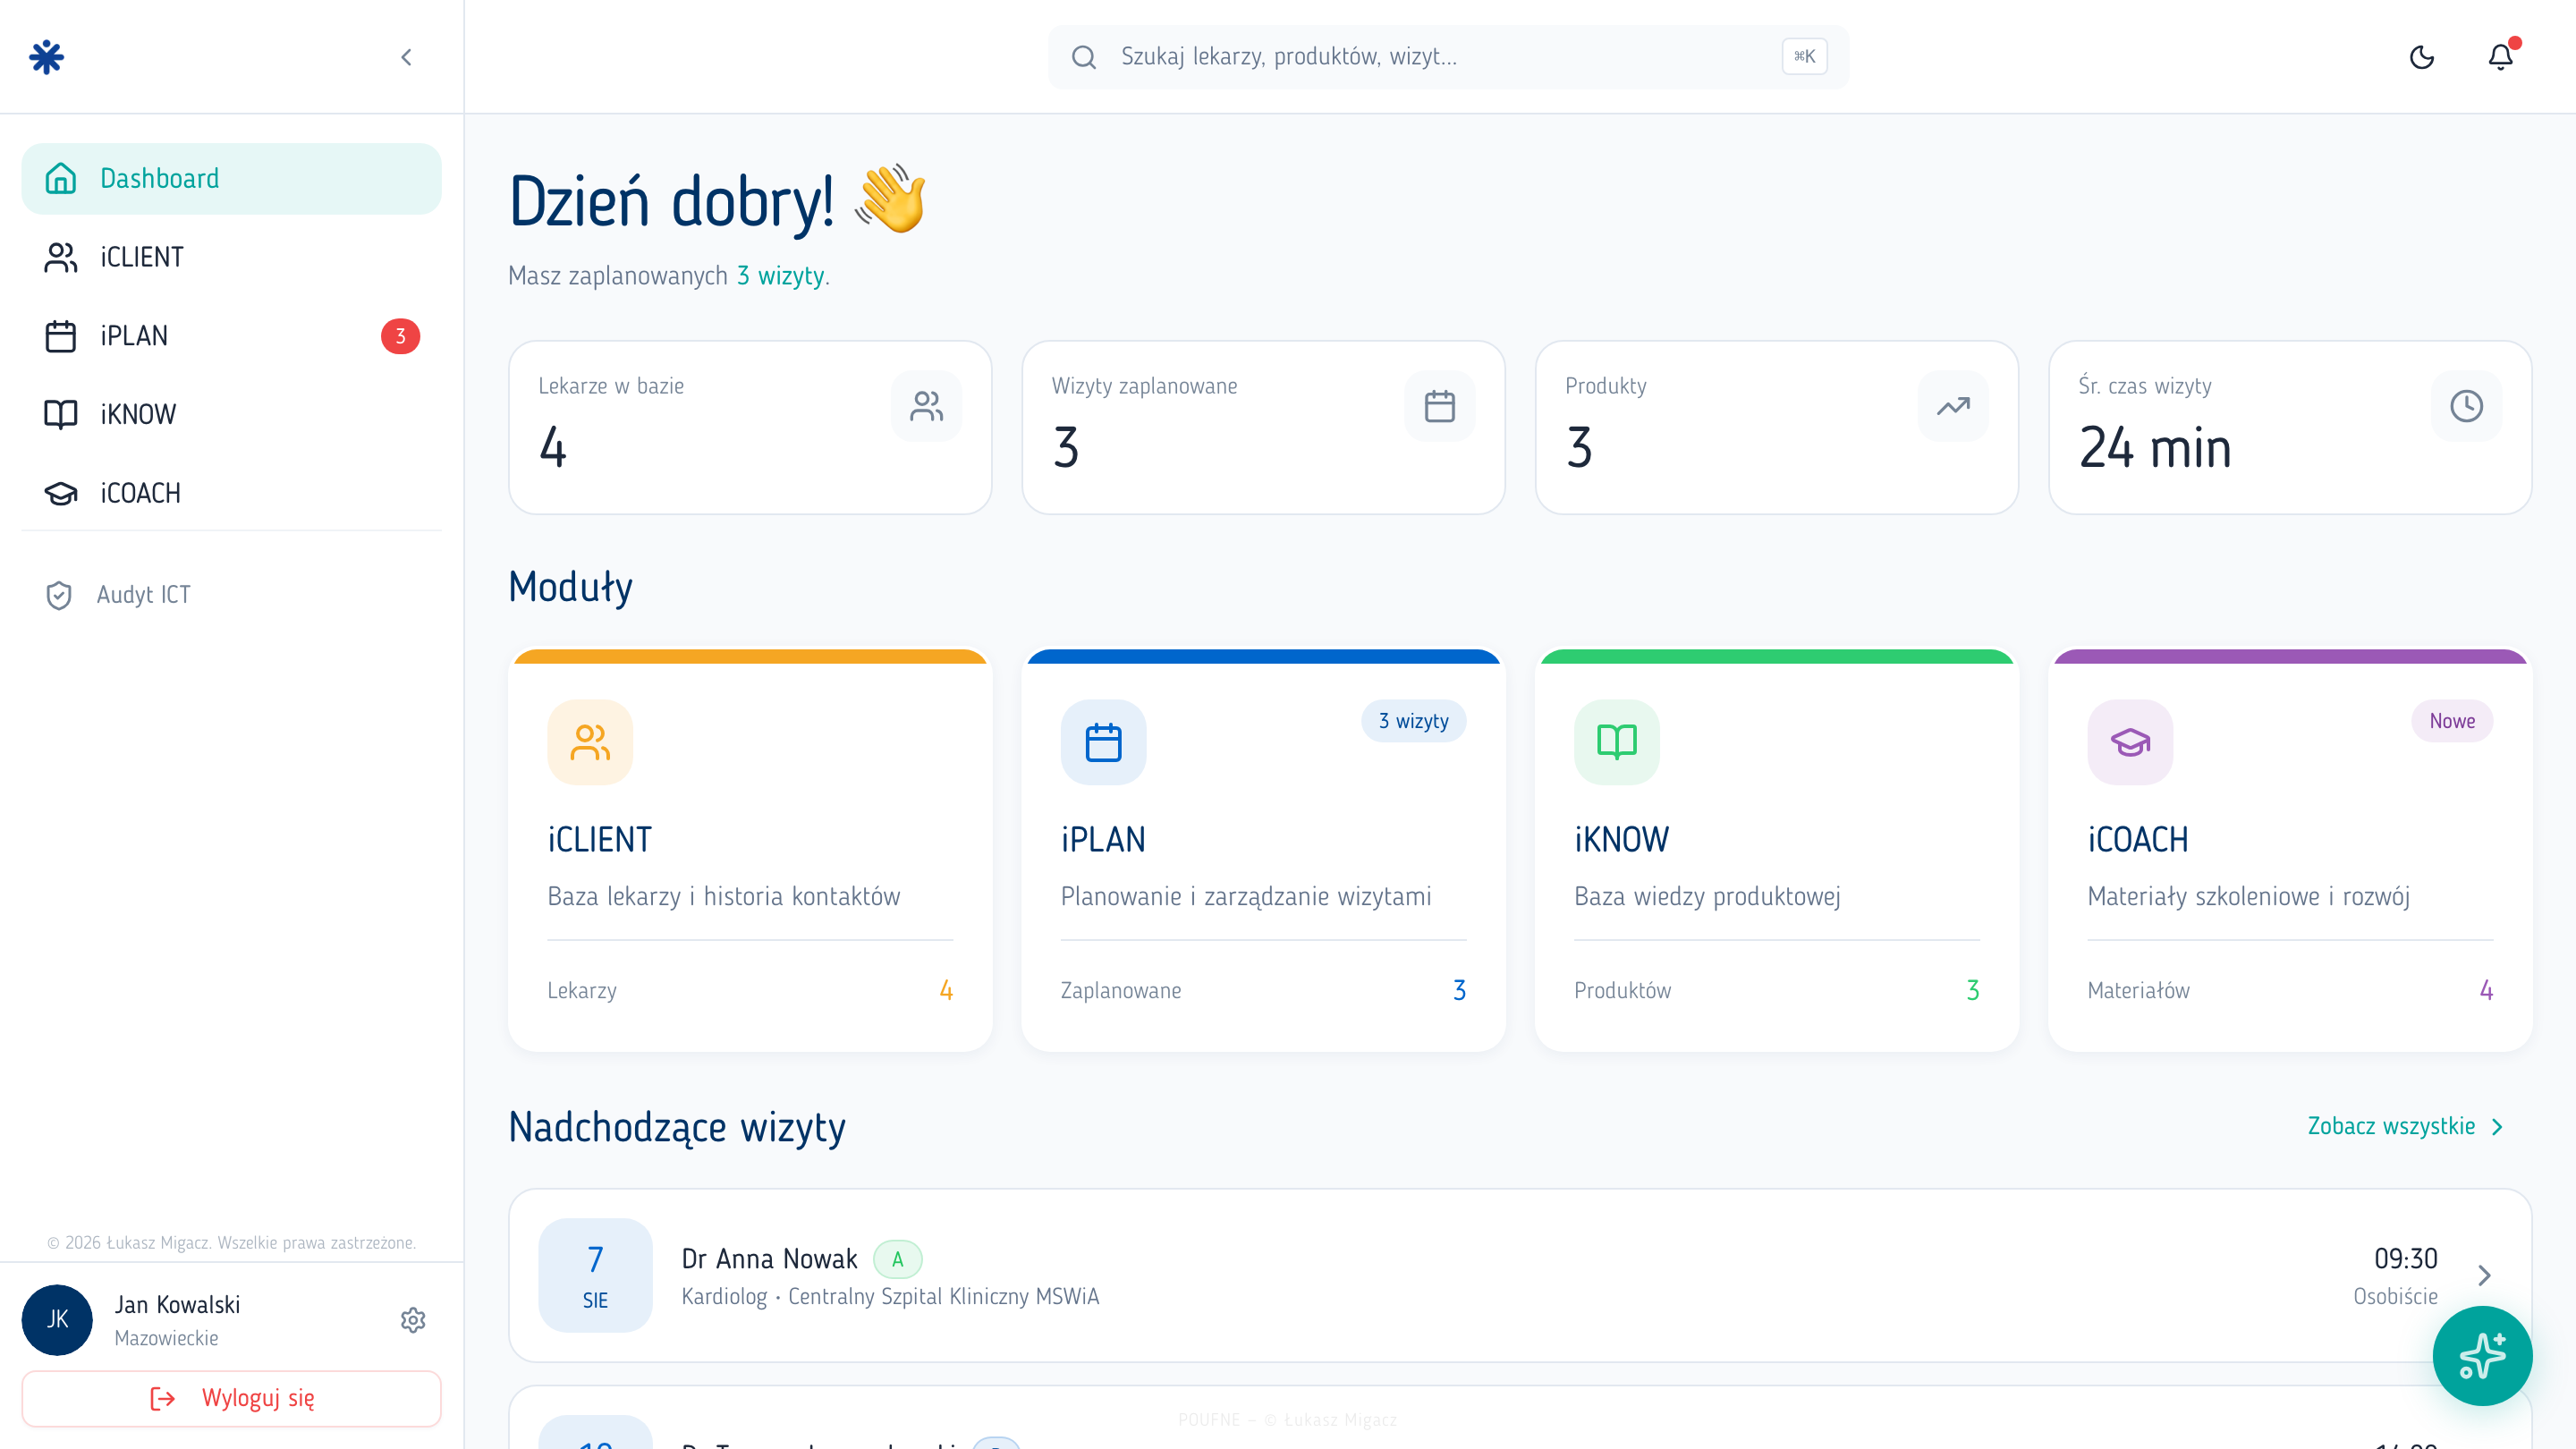The image size is (2576, 1449).
Task: Click the search field for doctors and products
Action: tap(1448, 57)
